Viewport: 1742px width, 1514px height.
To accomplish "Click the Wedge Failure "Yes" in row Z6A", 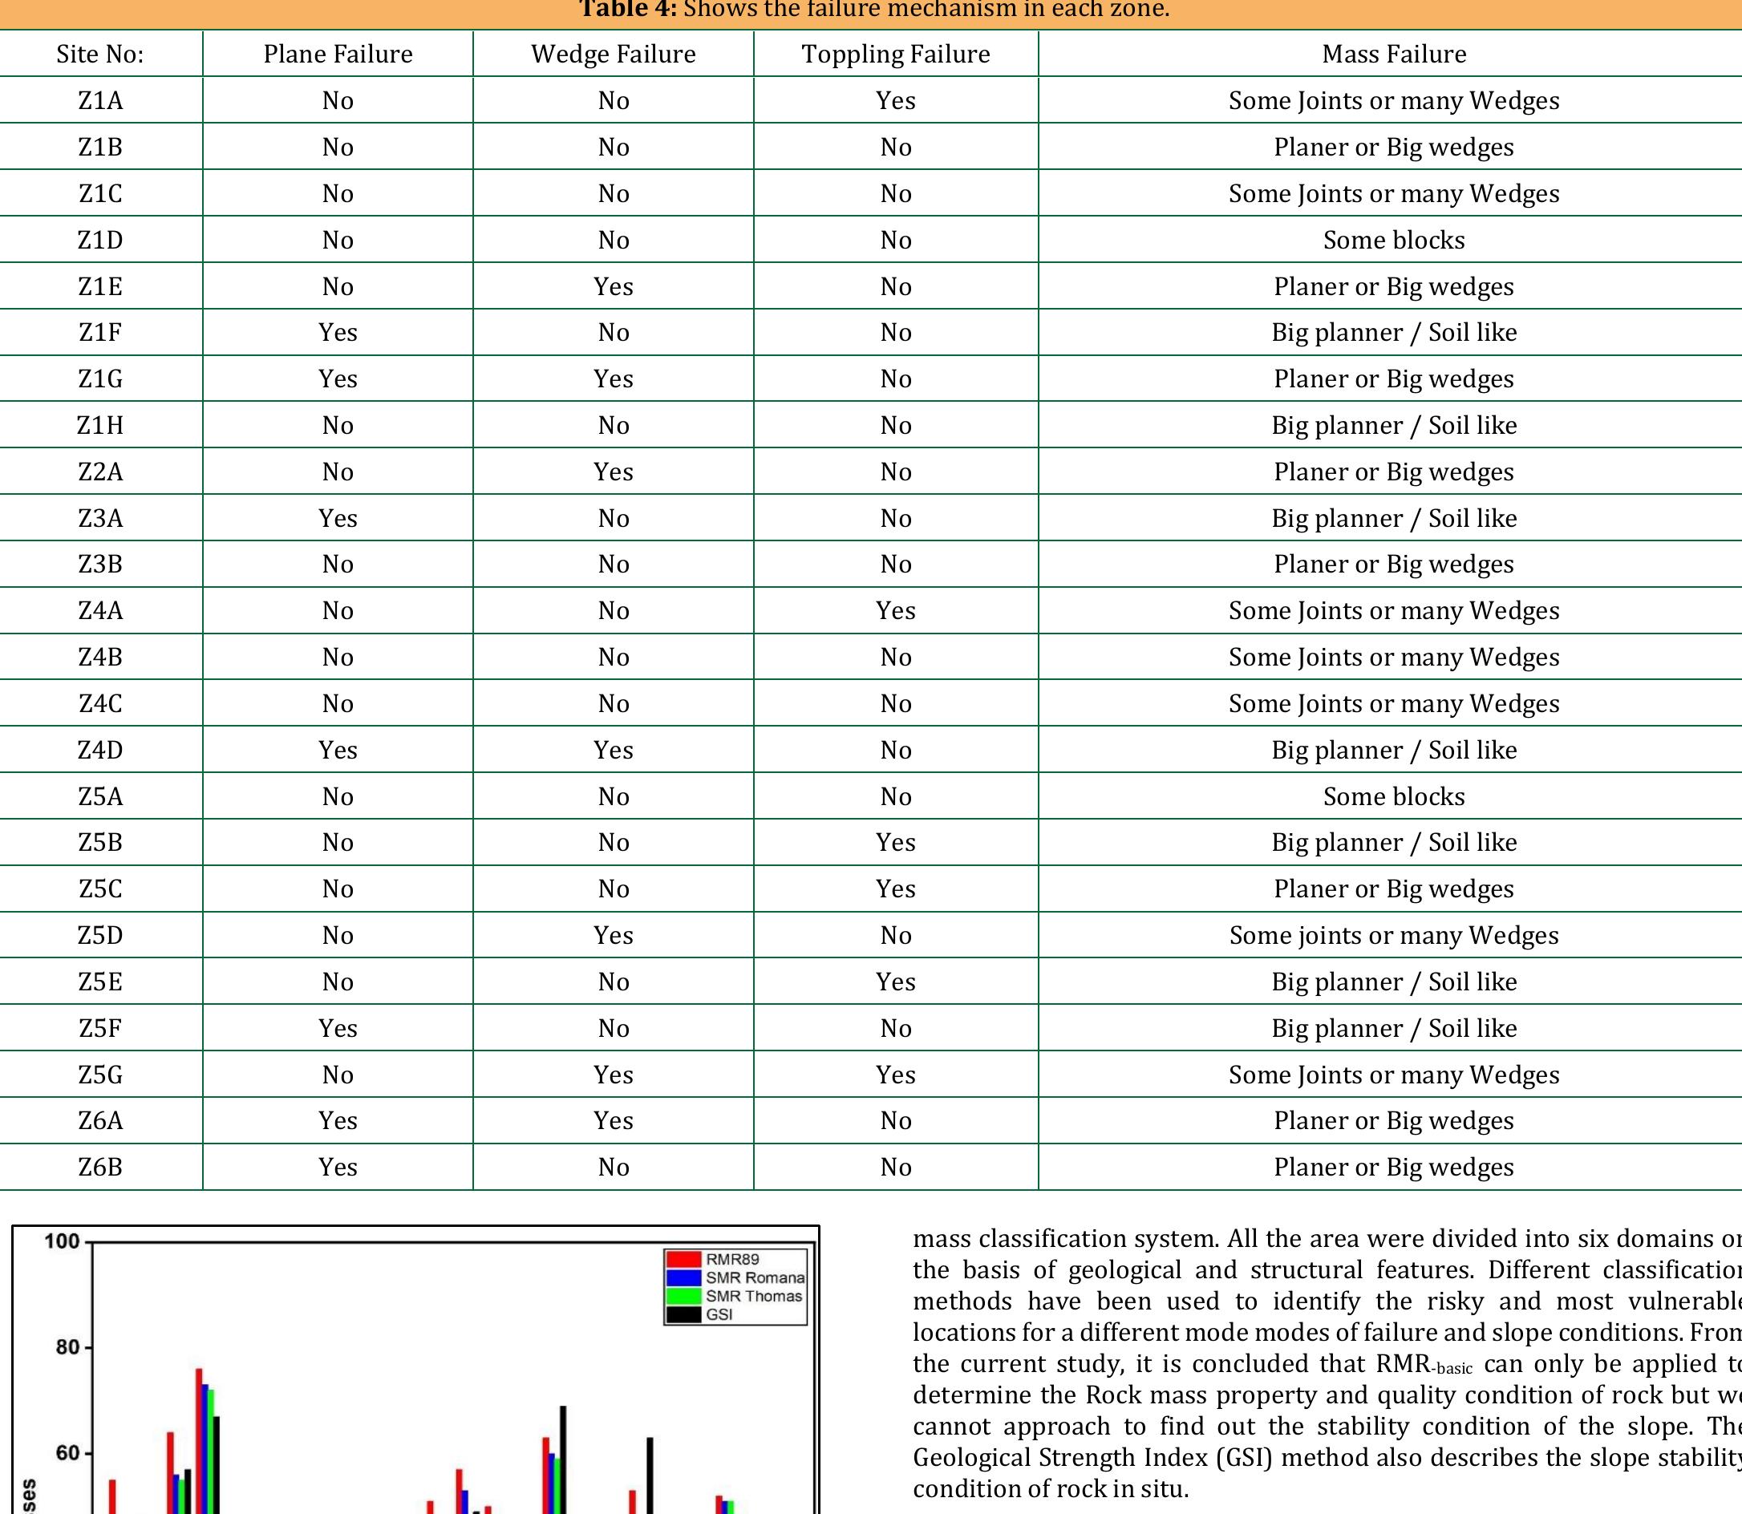I will pos(614,1120).
